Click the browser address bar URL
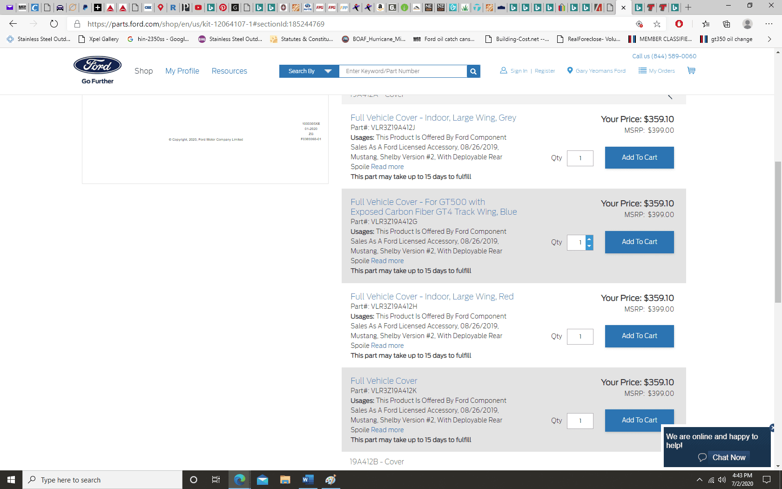 [x=206, y=24]
